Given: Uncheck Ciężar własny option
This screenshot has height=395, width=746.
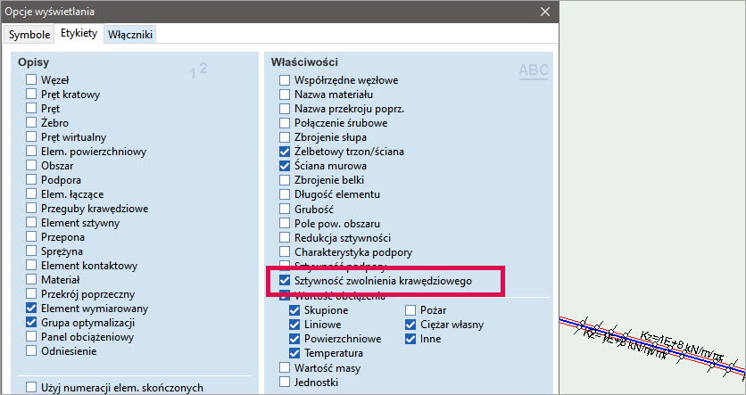Looking at the screenshot, I should click(411, 325).
